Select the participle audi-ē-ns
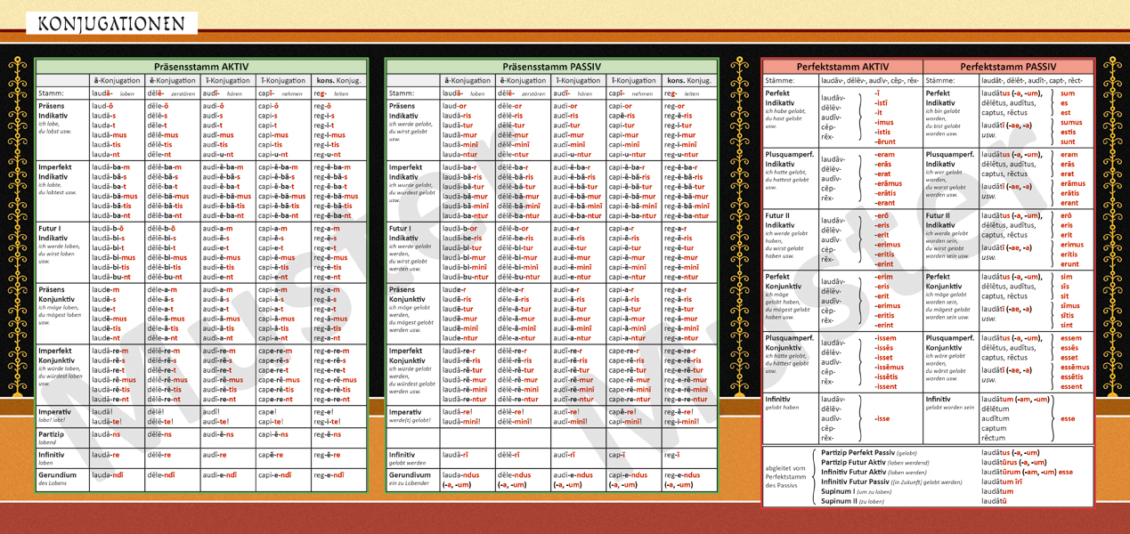This screenshot has height=534, width=1130. pyautogui.click(x=218, y=434)
